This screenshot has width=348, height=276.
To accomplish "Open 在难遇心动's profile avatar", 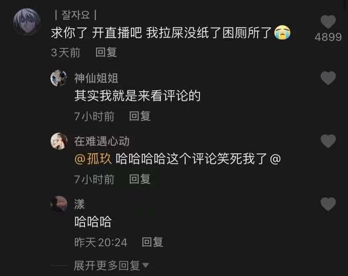I will pos(59,141).
